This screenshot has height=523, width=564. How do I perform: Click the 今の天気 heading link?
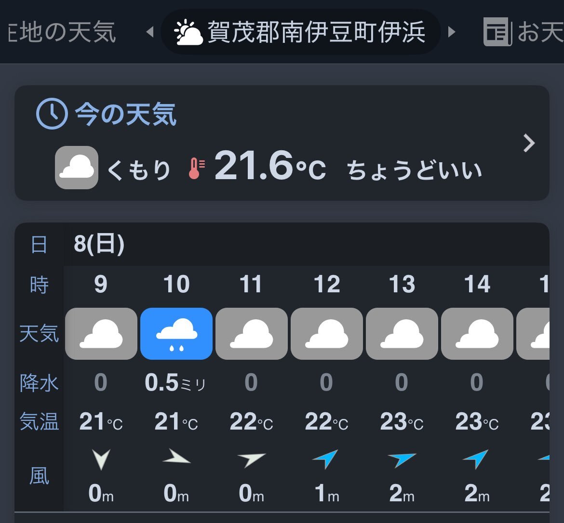click(x=125, y=114)
